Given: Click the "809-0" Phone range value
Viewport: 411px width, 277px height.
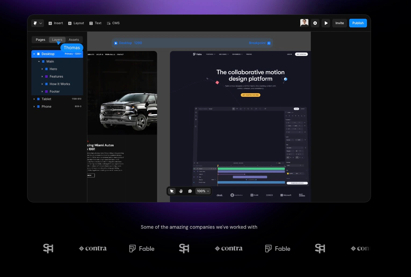Looking at the screenshot, I should click(x=78, y=107).
